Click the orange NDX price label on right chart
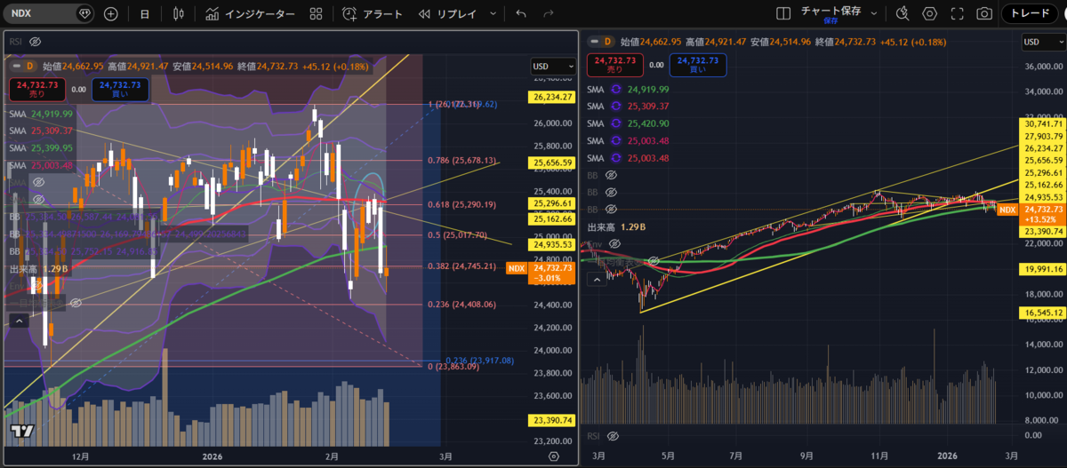The height and width of the screenshot is (468, 1067). 1007,210
